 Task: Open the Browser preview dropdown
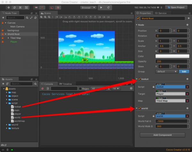pos(88,8)
